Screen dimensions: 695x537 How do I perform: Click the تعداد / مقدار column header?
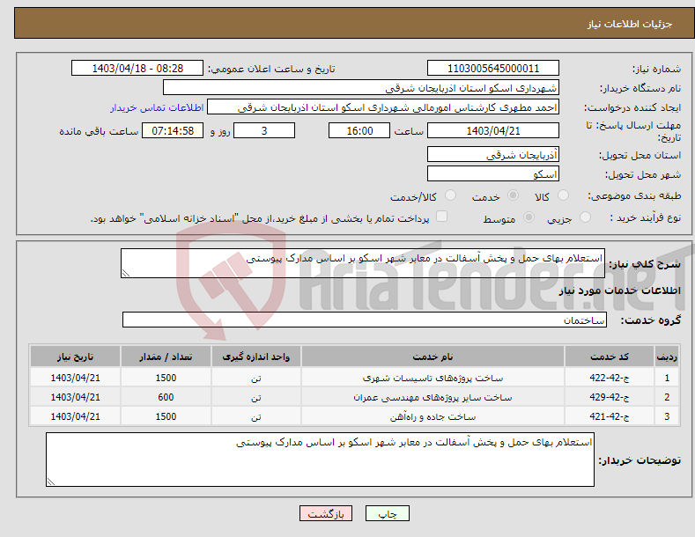[166, 357]
